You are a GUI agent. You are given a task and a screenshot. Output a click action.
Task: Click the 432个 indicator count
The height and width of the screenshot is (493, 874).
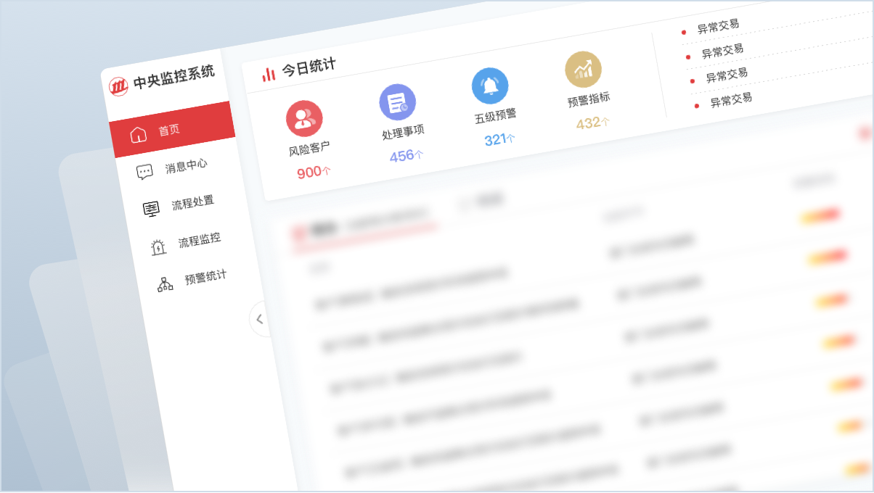[593, 123]
